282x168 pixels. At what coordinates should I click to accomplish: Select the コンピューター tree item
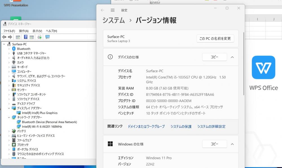(24, 72)
